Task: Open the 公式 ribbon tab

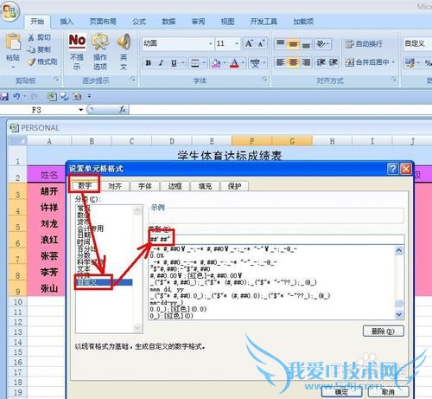Action: 139,22
